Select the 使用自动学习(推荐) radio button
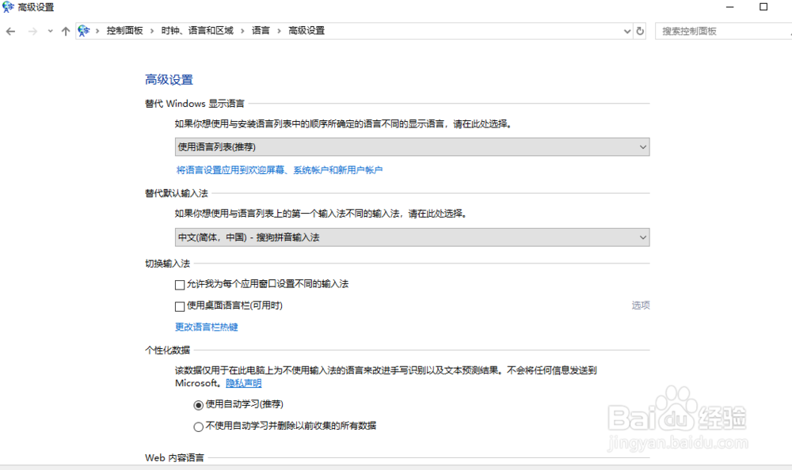792x470 pixels. tap(199, 404)
